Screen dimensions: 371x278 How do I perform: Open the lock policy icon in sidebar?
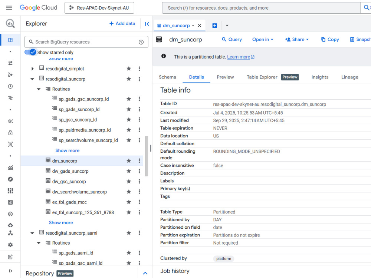pos(10,133)
